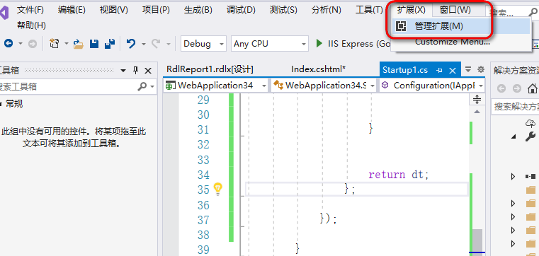539x256 pixels.
Task: Toggle the toolbox panel auto-hide pin
Action: (x=136, y=71)
